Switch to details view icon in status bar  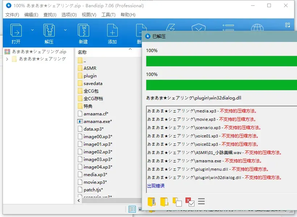point(132,209)
